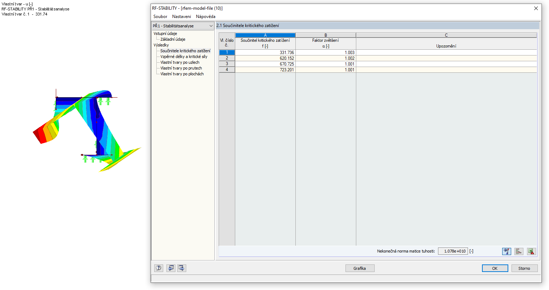Screen dimensions: 549x290
Task: Click the colored bars icon below the table
Action: [x=519, y=251]
